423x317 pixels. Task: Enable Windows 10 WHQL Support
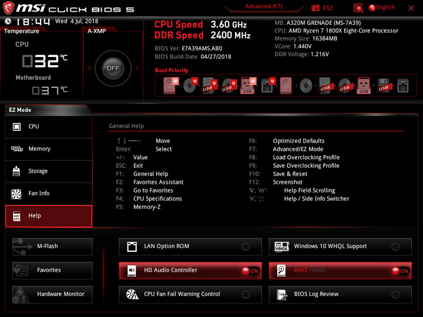pyautogui.click(x=395, y=247)
